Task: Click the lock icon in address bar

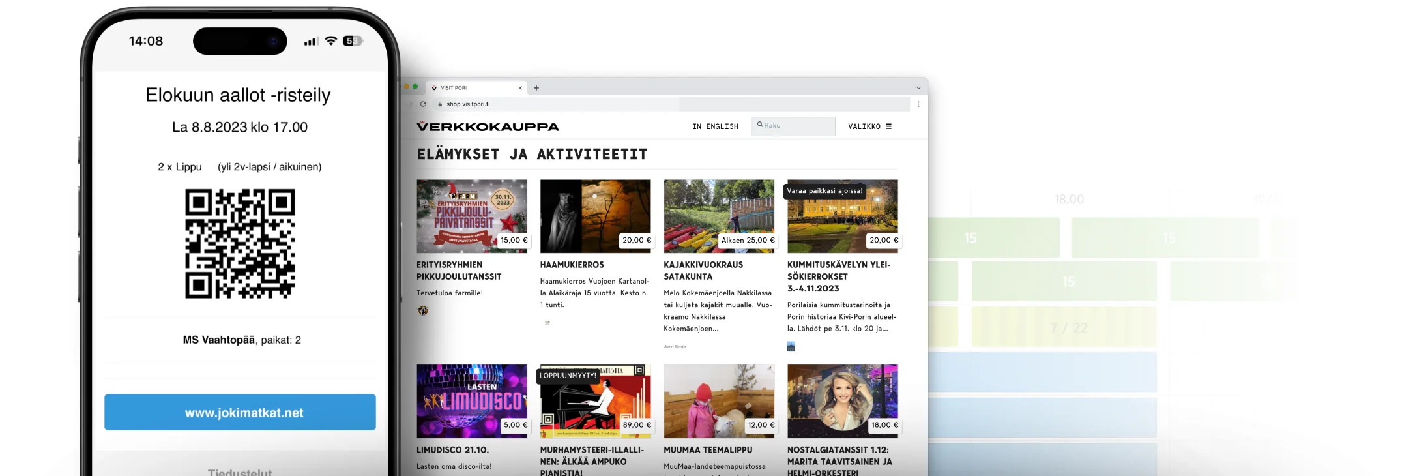Action: [x=440, y=104]
